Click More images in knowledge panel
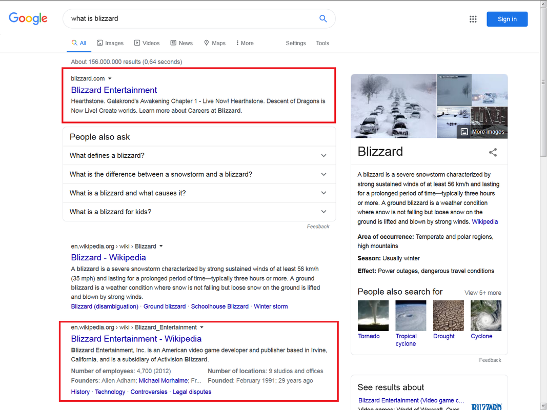The width and height of the screenshot is (547, 410). (x=482, y=132)
